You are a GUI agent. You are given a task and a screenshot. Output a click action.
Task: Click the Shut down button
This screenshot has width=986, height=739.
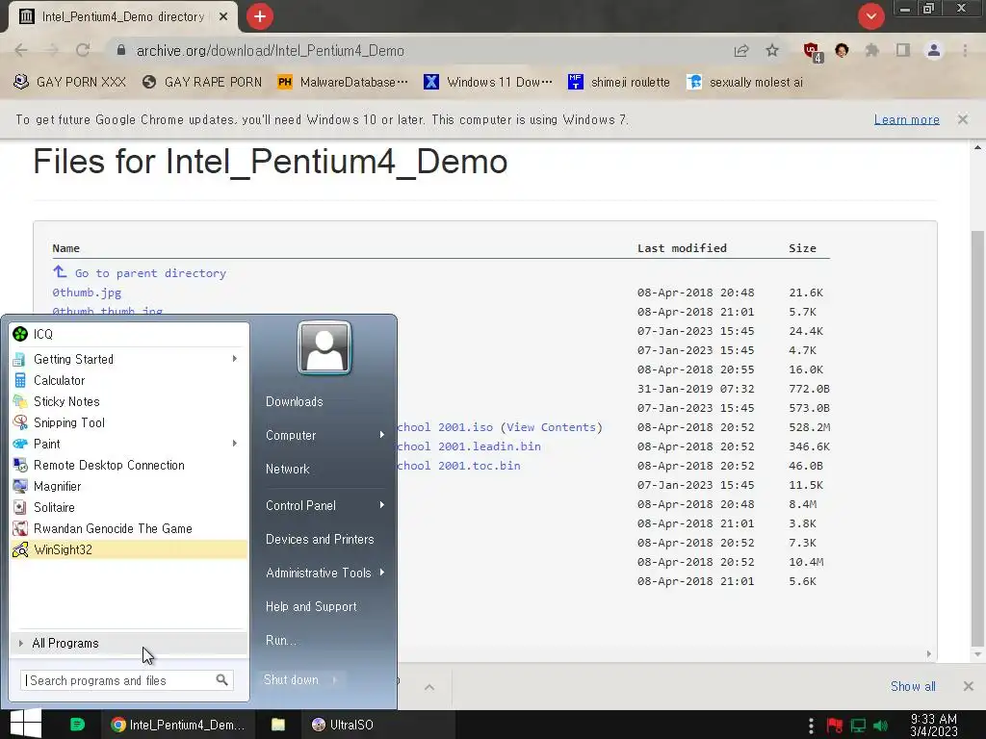pyautogui.click(x=291, y=680)
